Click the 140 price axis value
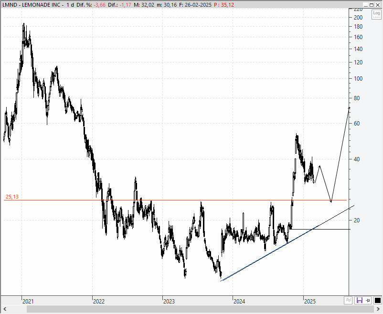This screenshot has width=383, height=314. [x=358, y=49]
